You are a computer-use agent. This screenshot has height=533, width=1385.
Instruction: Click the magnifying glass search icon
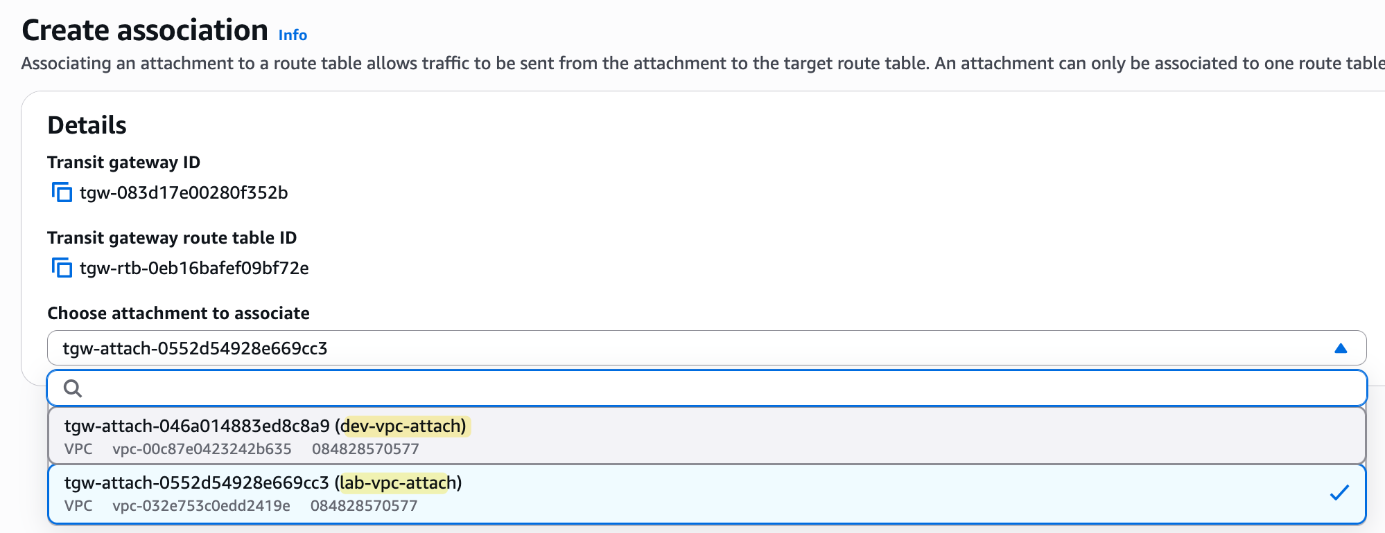click(x=73, y=388)
